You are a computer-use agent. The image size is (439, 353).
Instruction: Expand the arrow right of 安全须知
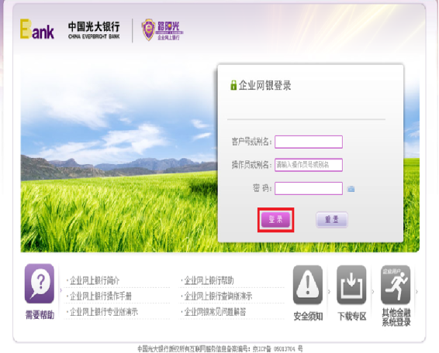[x=329, y=292]
